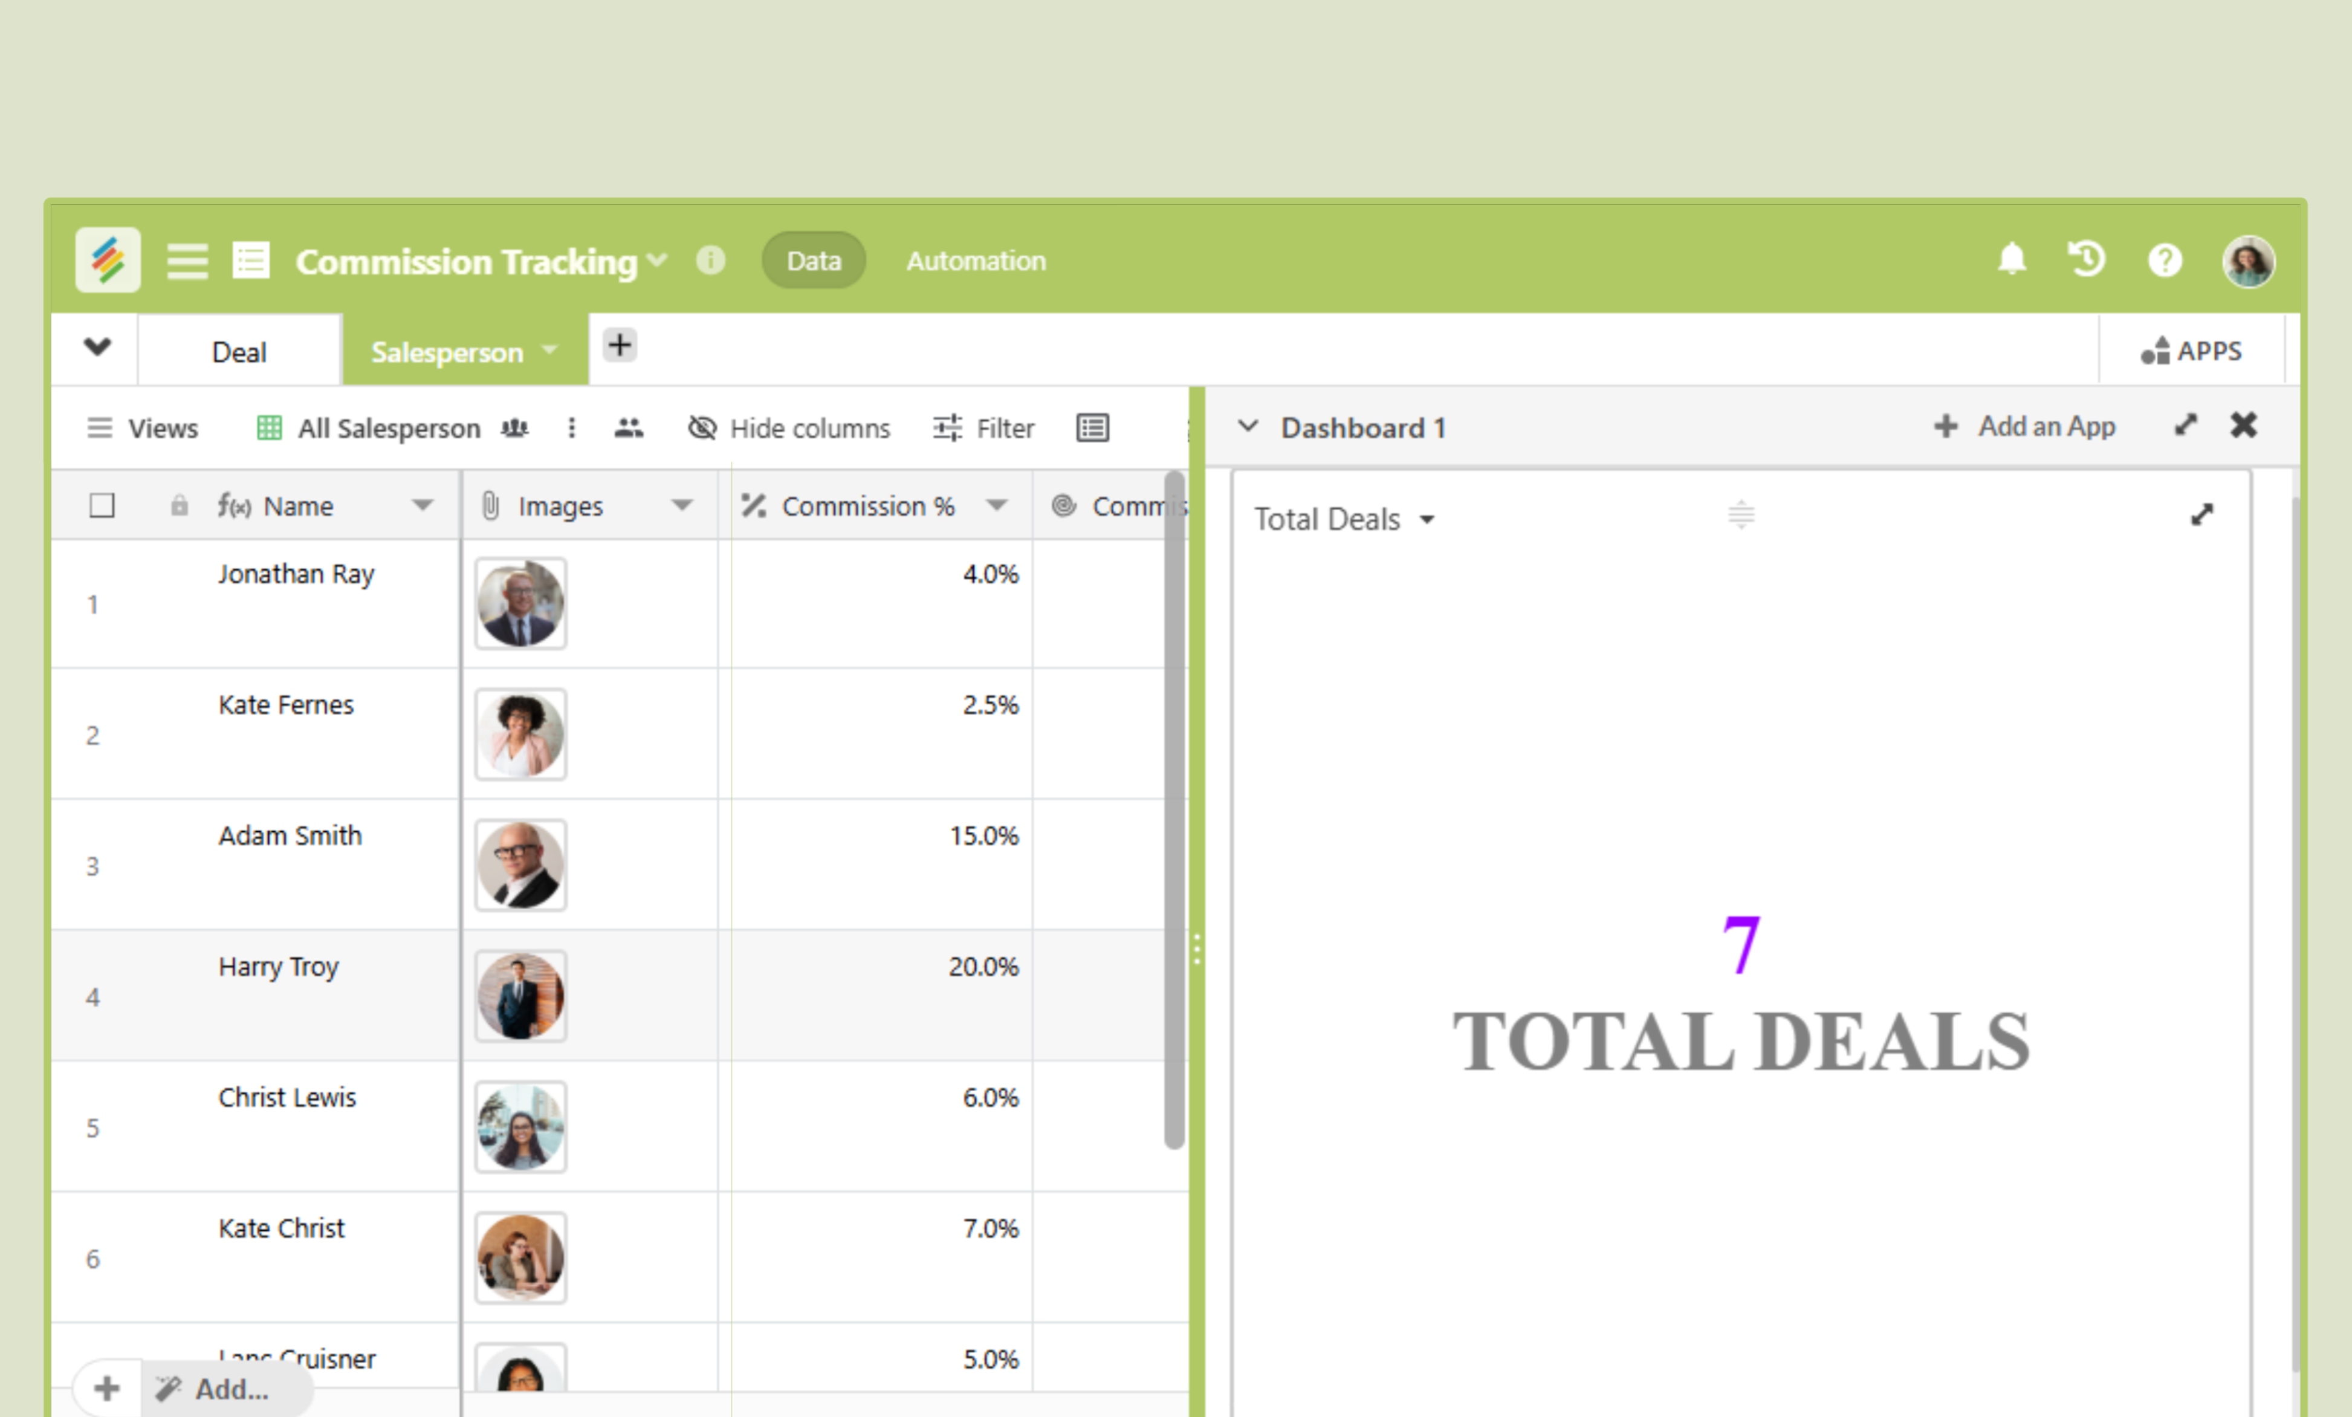Open the notifications bell icon

coord(2012,260)
